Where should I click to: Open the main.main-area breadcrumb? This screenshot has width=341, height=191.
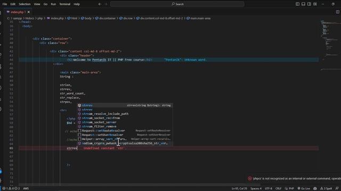point(198,19)
